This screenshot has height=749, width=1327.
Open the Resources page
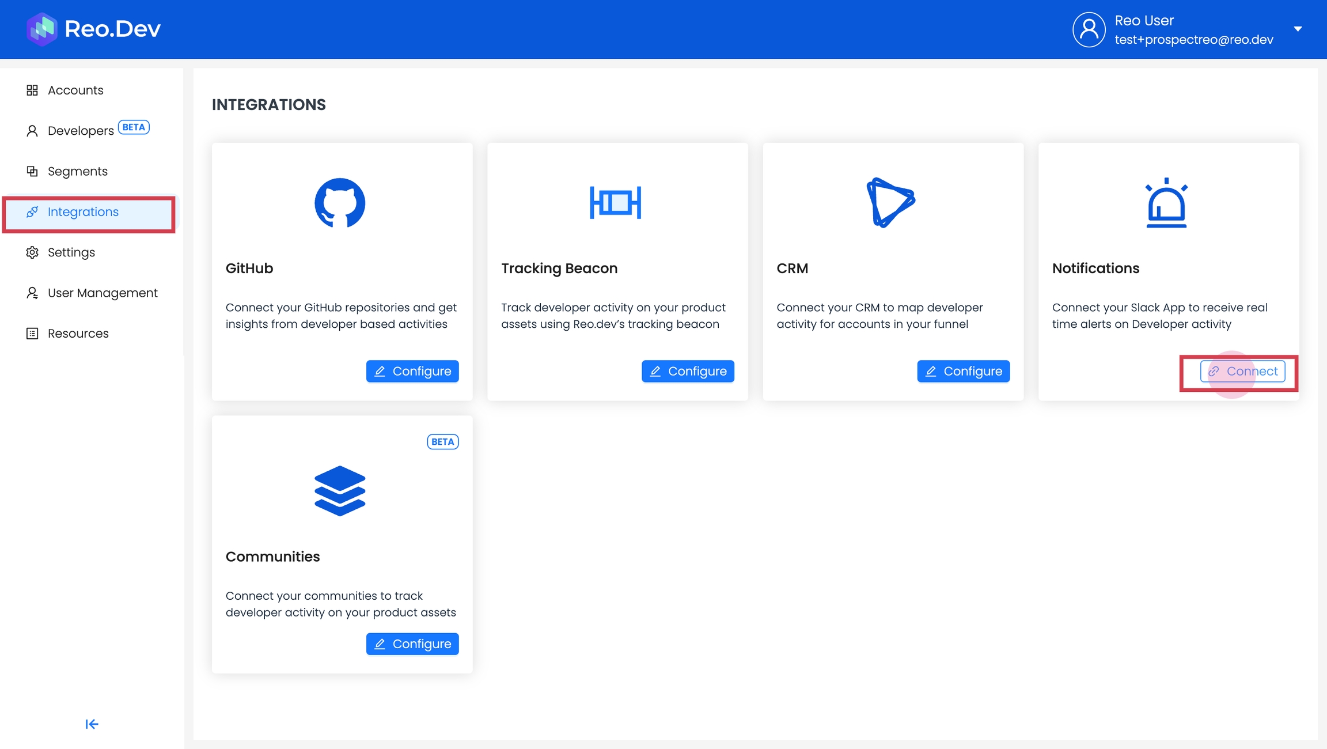point(78,334)
